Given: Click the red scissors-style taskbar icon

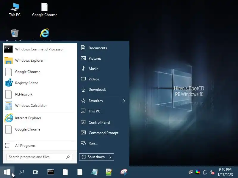Looking at the screenshot, I should (x=124, y=172).
